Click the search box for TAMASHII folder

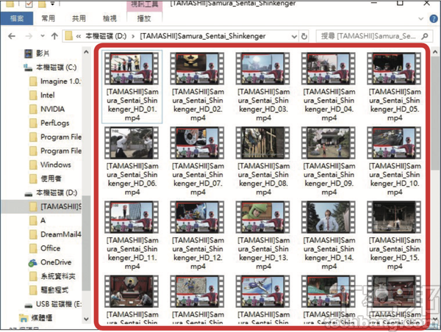[x=367, y=35]
